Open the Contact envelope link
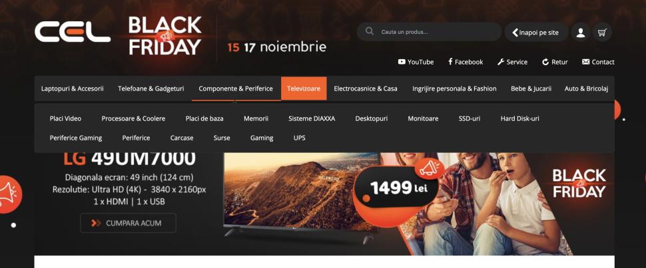646x268 pixels. pos(598,62)
